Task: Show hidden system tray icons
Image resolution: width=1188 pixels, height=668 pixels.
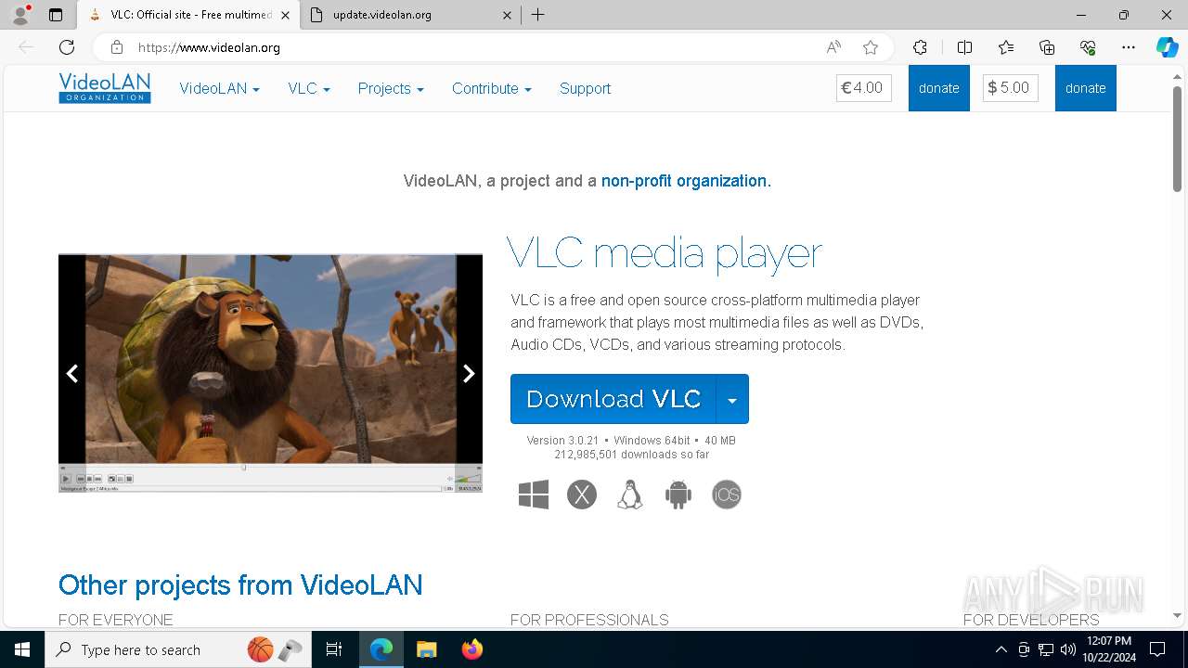Action: pyautogui.click(x=1001, y=649)
